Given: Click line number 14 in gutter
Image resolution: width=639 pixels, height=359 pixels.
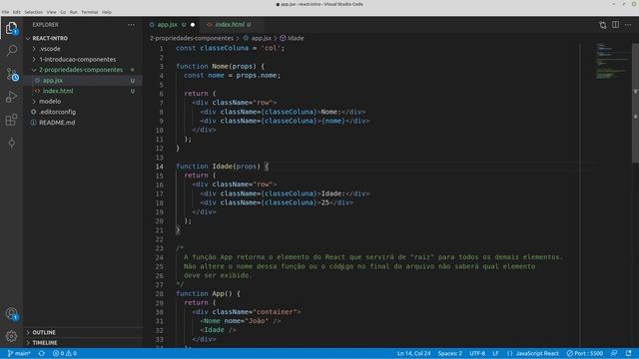Looking at the screenshot, I should tap(160, 167).
